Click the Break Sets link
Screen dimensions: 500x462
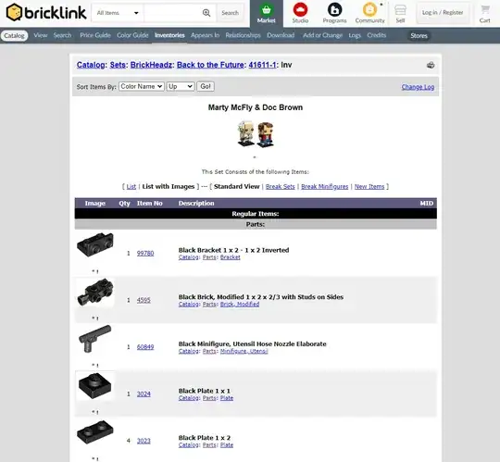(281, 186)
